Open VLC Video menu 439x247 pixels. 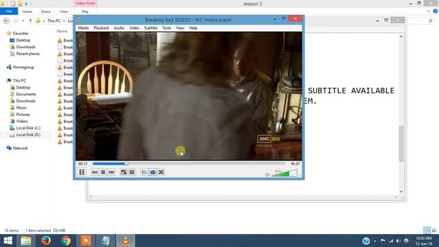pos(134,28)
